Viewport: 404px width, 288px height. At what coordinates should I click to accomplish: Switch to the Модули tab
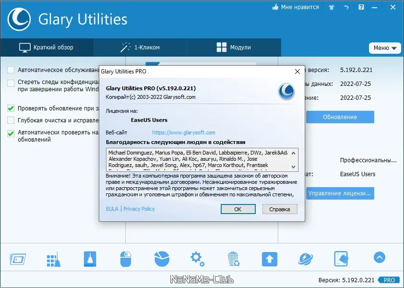[x=235, y=47]
